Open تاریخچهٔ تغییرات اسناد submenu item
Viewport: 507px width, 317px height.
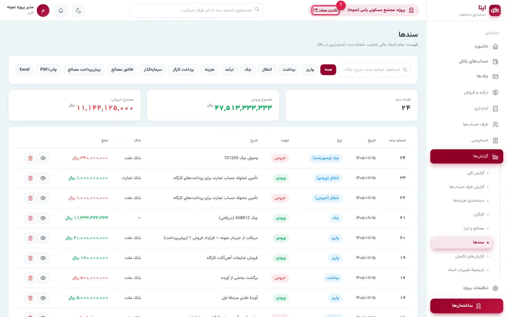[x=466, y=270]
